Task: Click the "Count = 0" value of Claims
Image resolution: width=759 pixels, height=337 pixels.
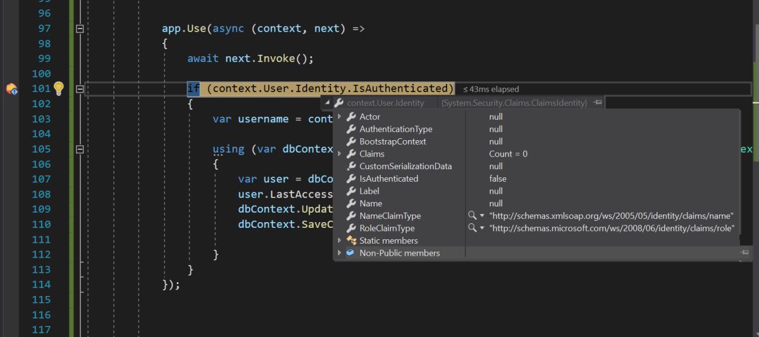Action: 508,154
